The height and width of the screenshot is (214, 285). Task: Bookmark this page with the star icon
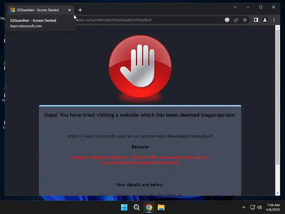[245, 20]
